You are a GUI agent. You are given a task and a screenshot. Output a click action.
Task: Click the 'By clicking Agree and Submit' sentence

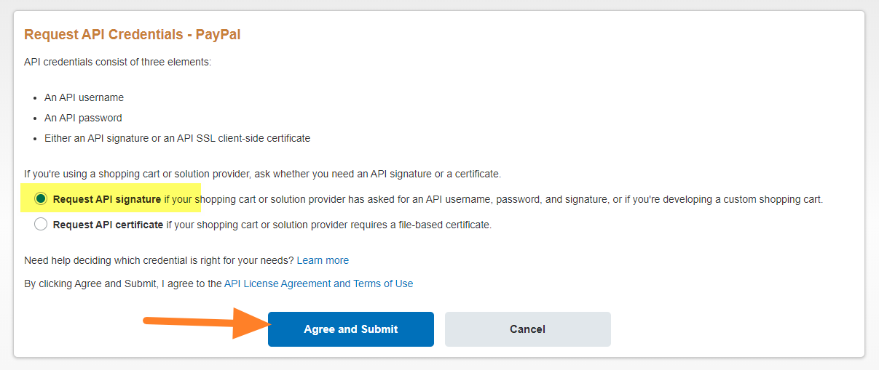point(122,283)
